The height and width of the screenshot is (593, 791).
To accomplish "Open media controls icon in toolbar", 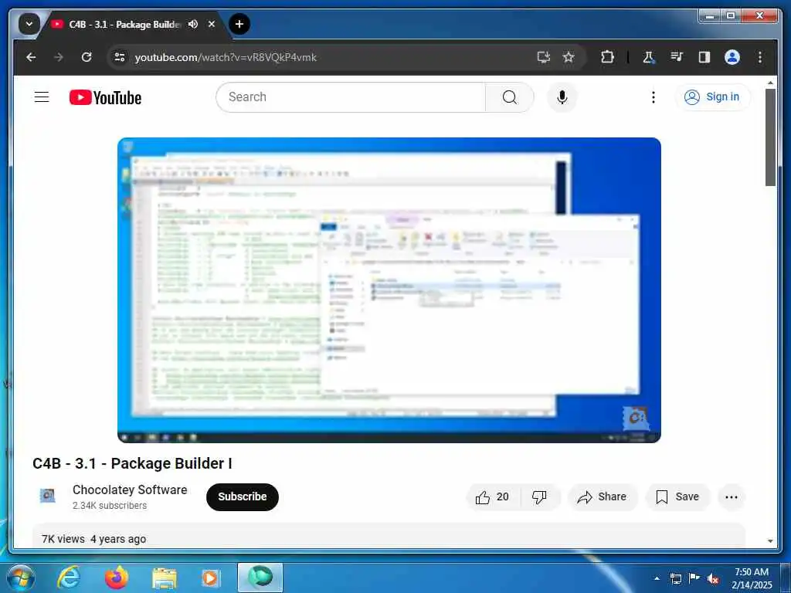I will click(677, 57).
